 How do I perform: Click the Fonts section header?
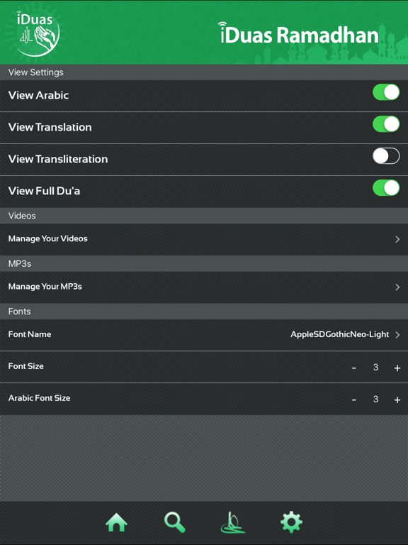(204, 312)
